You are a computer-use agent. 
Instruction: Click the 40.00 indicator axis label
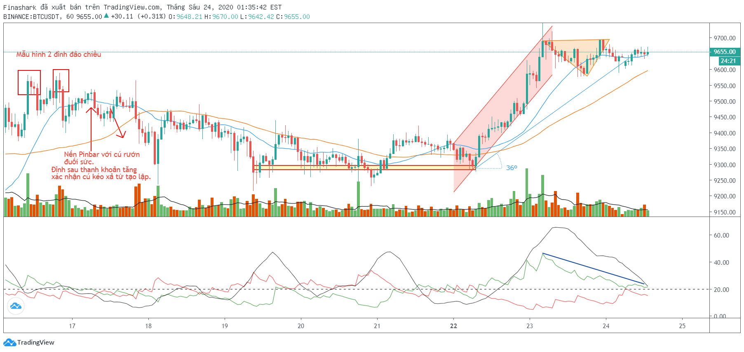pos(721,263)
